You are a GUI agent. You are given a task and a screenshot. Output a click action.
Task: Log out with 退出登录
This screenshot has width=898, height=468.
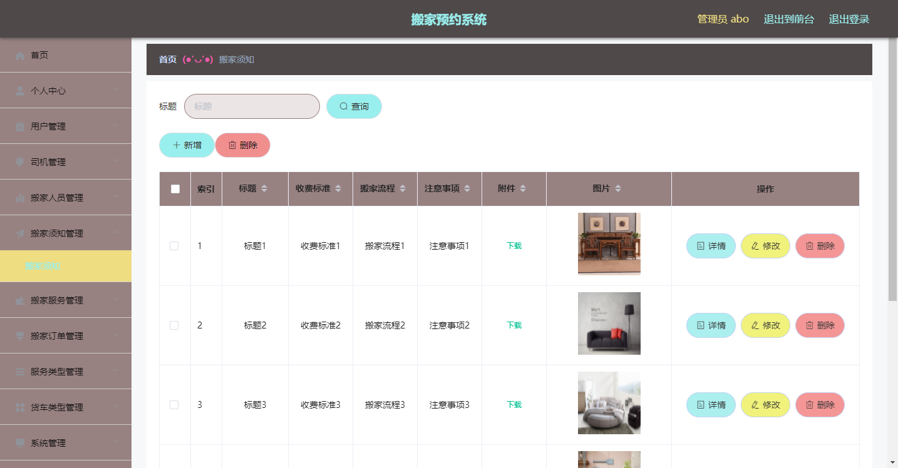[849, 19]
